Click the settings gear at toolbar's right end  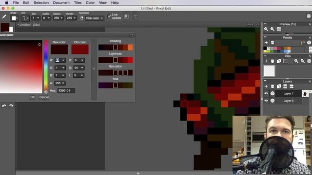click(309, 16)
